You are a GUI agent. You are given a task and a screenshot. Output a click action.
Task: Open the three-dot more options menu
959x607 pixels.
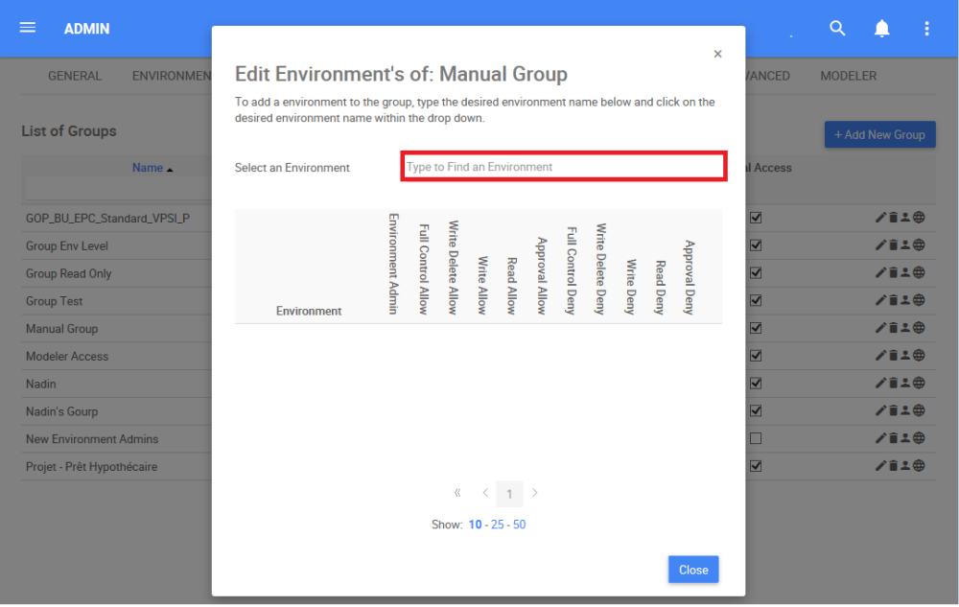pyautogui.click(x=926, y=29)
